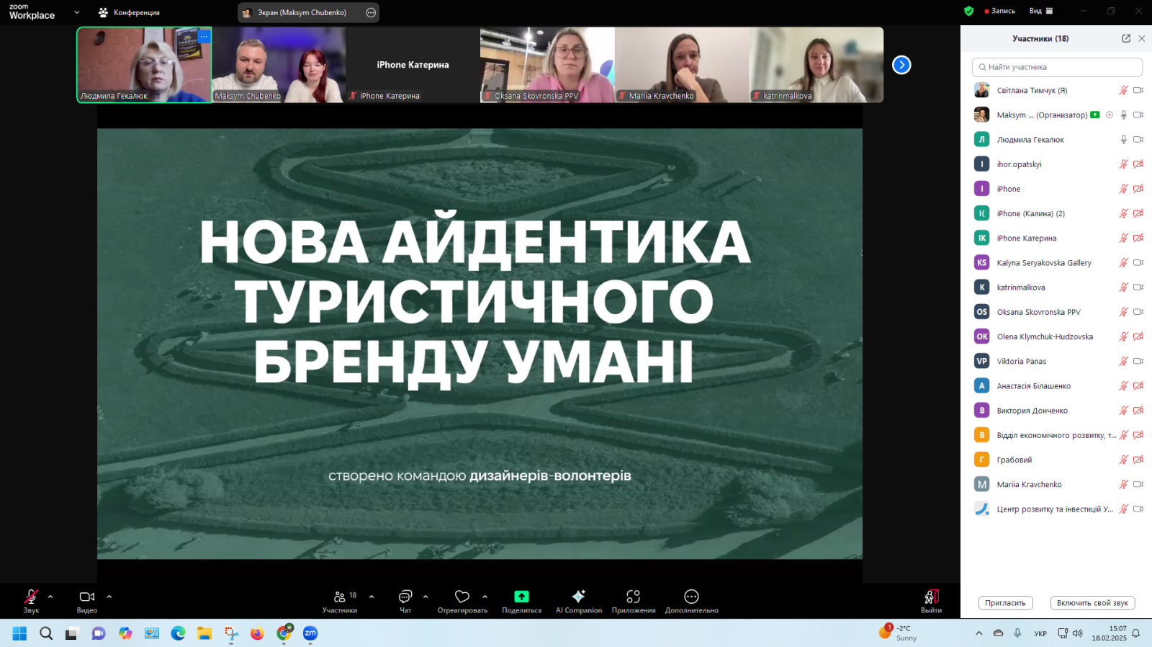The width and height of the screenshot is (1152, 647).
Task: Expand video options arrow next to Видео
Action: pos(109,597)
